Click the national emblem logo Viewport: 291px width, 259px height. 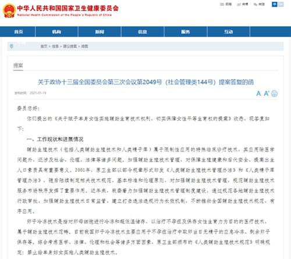[9, 10]
